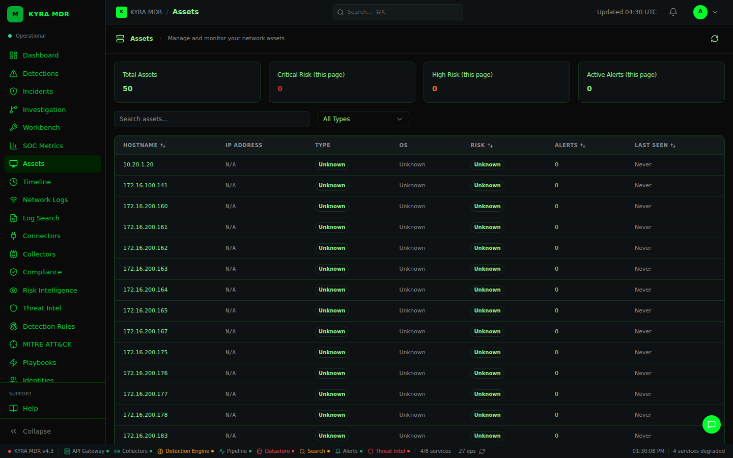Screen dimensions: 733x458
Task: Open the live chat bubble
Action: click(x=711, y=424)
